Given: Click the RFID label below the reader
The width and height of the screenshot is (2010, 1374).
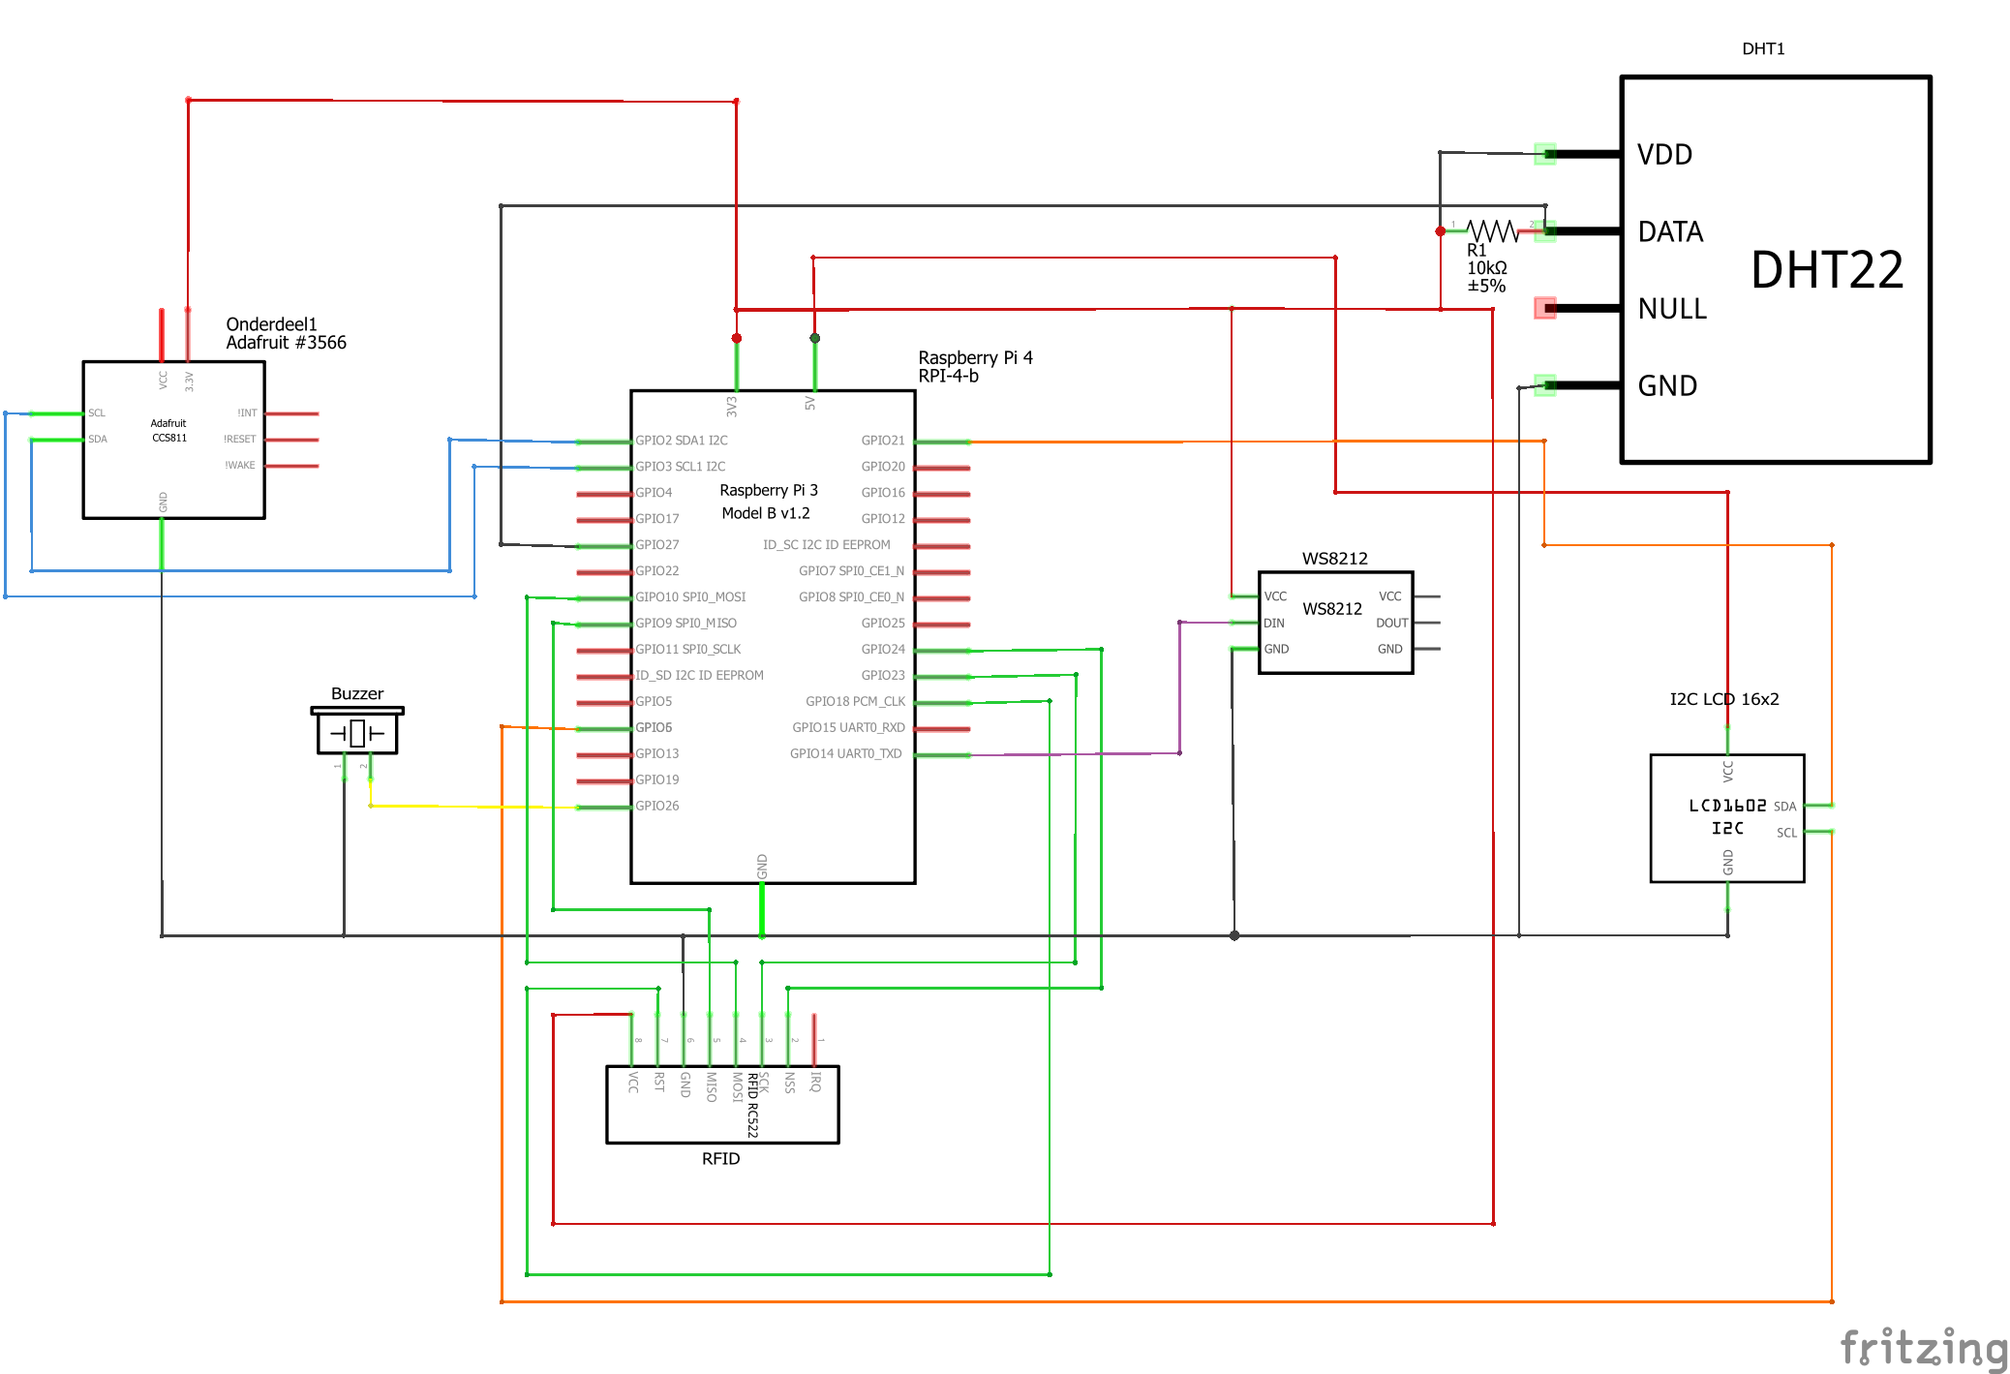Looking at the screenshot, I should point(720,1159).
